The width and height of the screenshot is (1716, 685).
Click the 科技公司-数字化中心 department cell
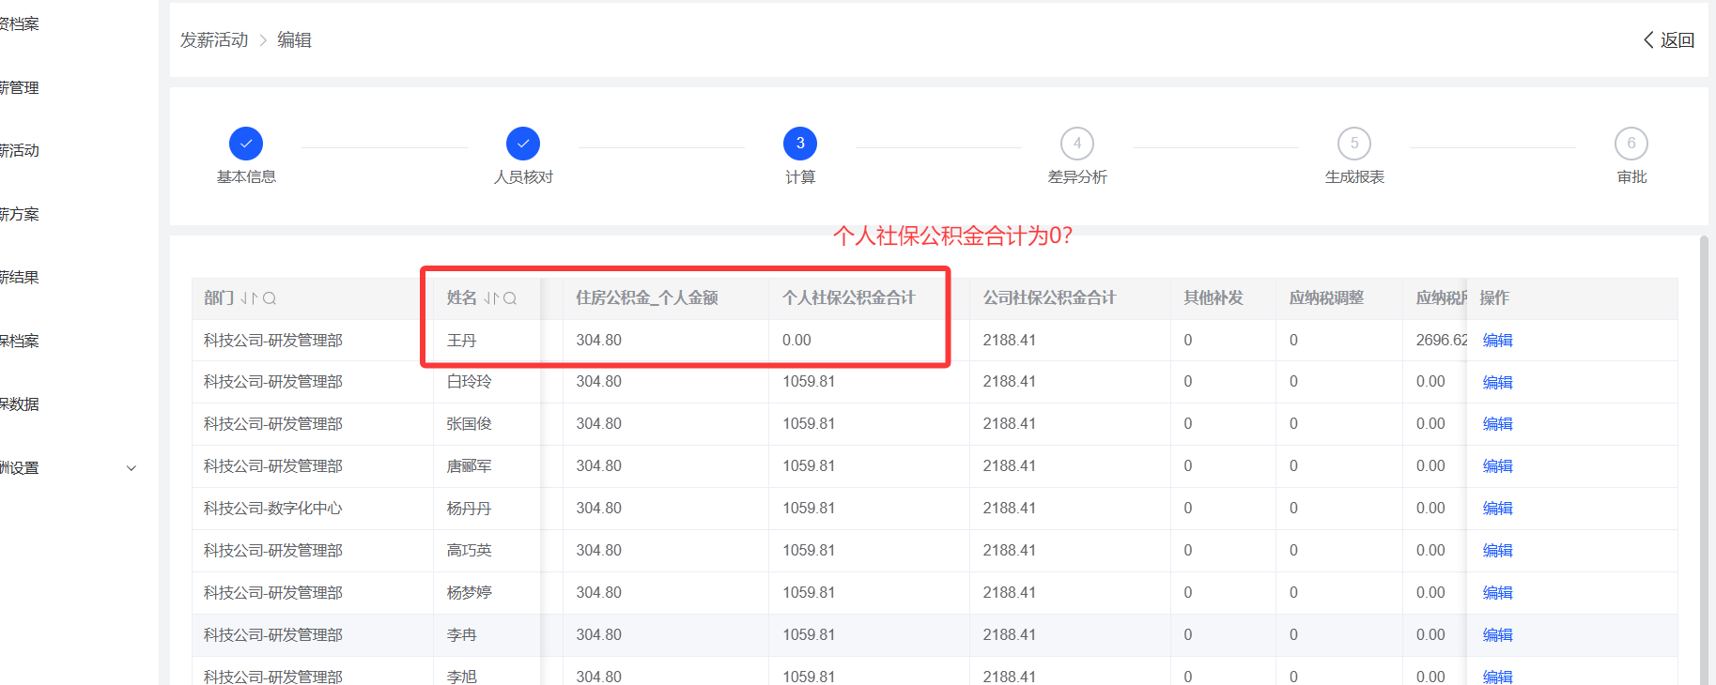pos(273,509)
